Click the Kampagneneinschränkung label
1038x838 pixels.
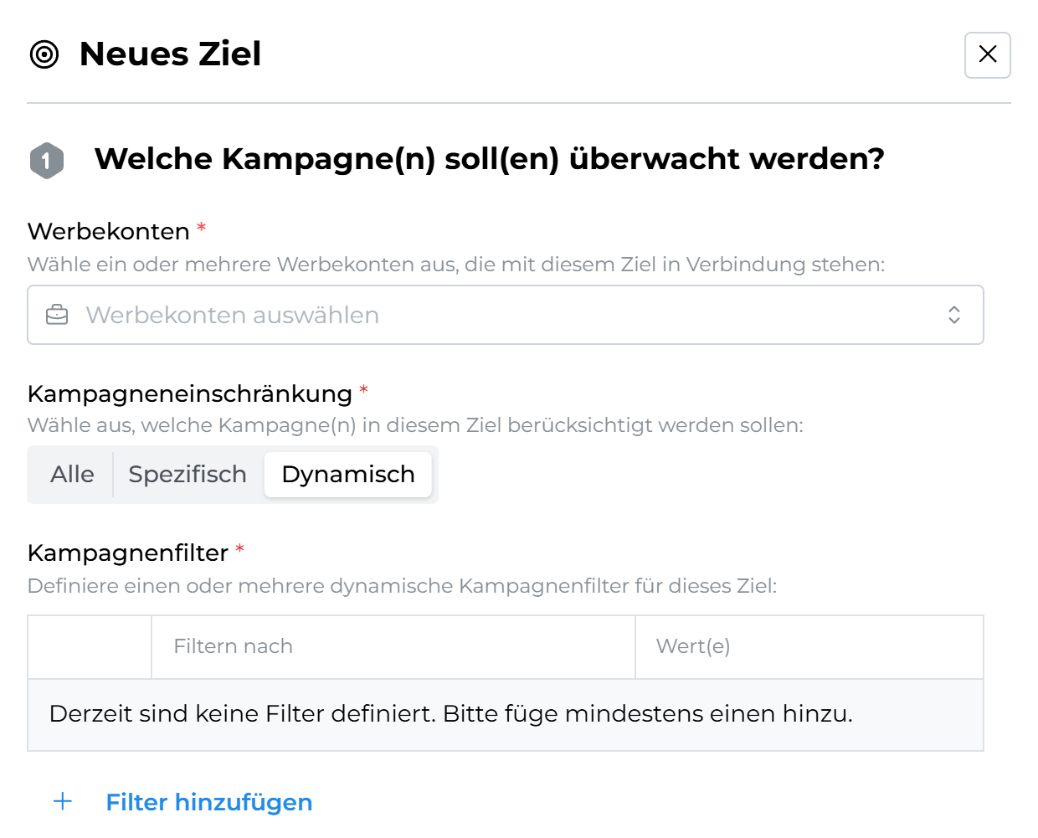coord(190,393)
